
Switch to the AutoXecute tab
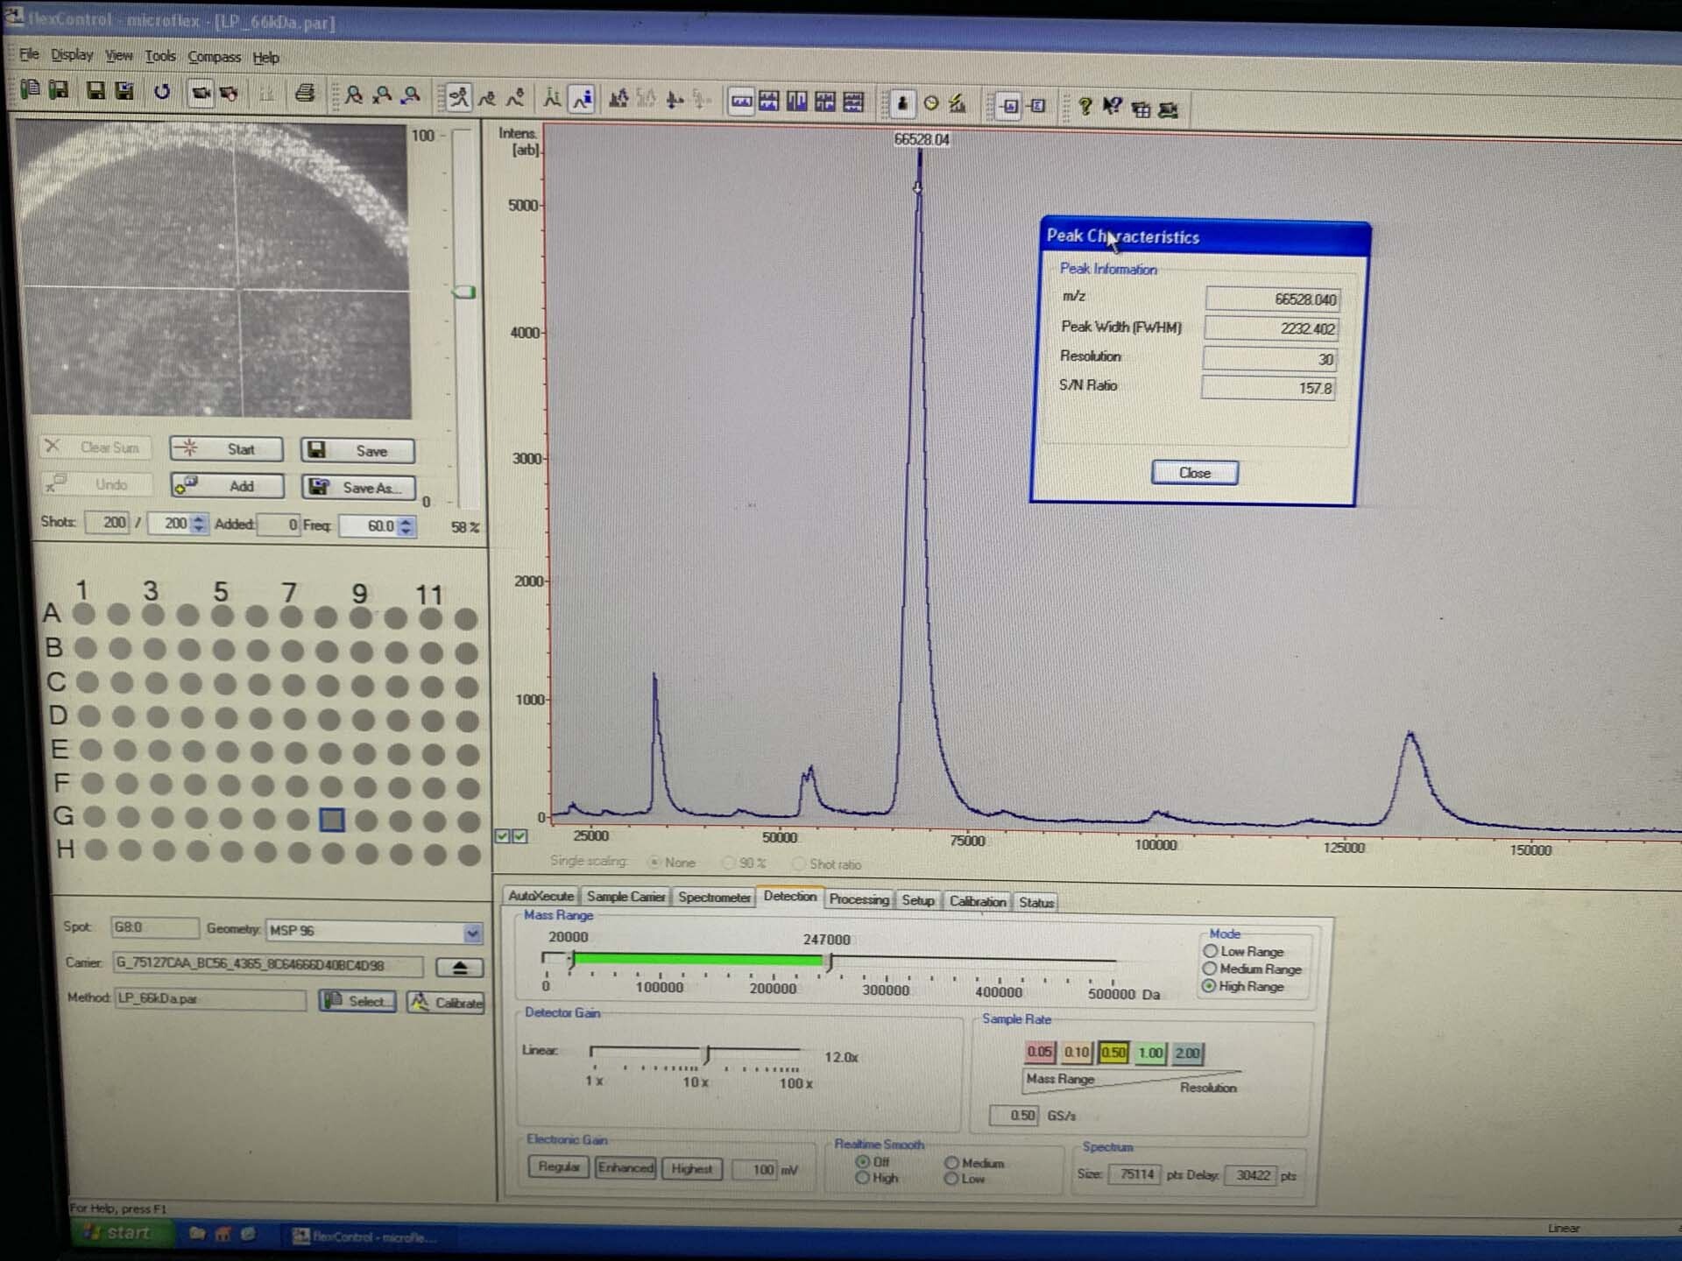541,896
